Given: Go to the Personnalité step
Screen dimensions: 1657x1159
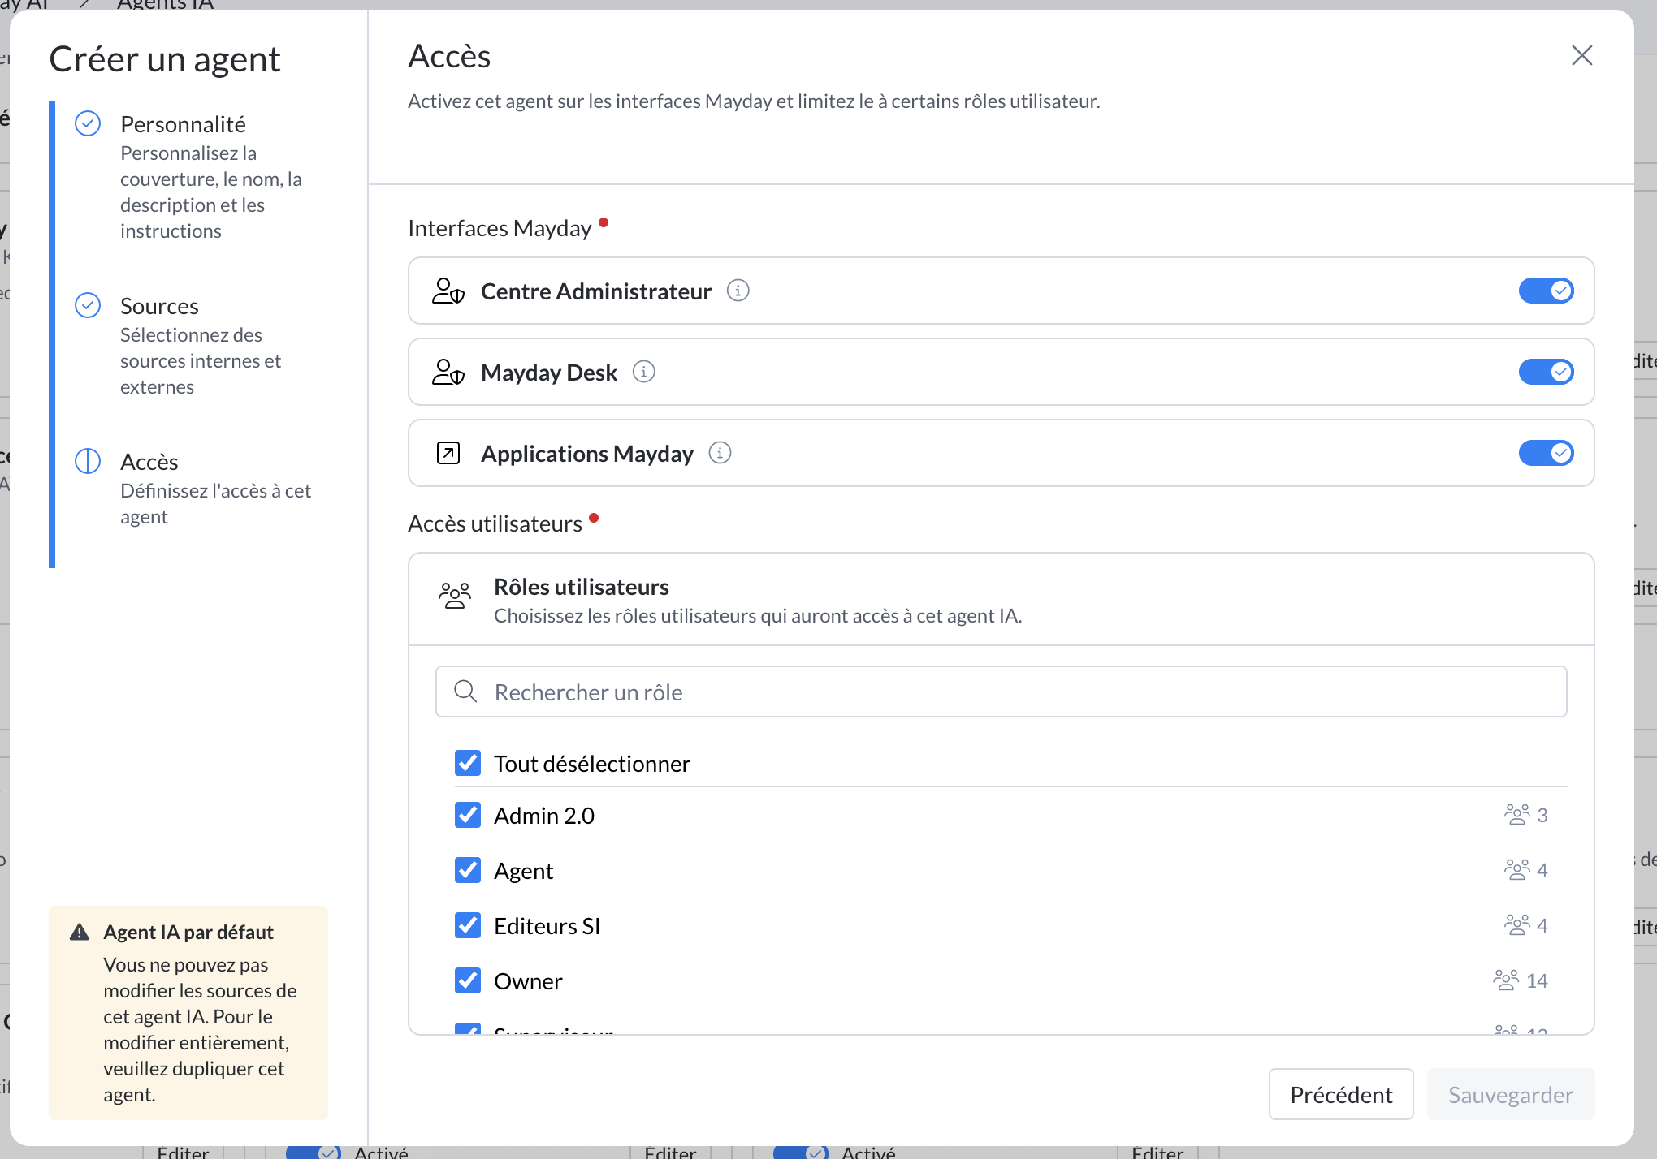Looking at the screenshot, I should click(x=183, y=124).
